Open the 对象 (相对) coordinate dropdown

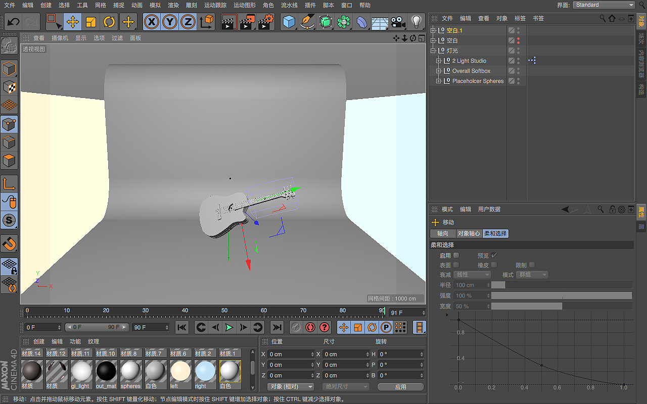291,387
